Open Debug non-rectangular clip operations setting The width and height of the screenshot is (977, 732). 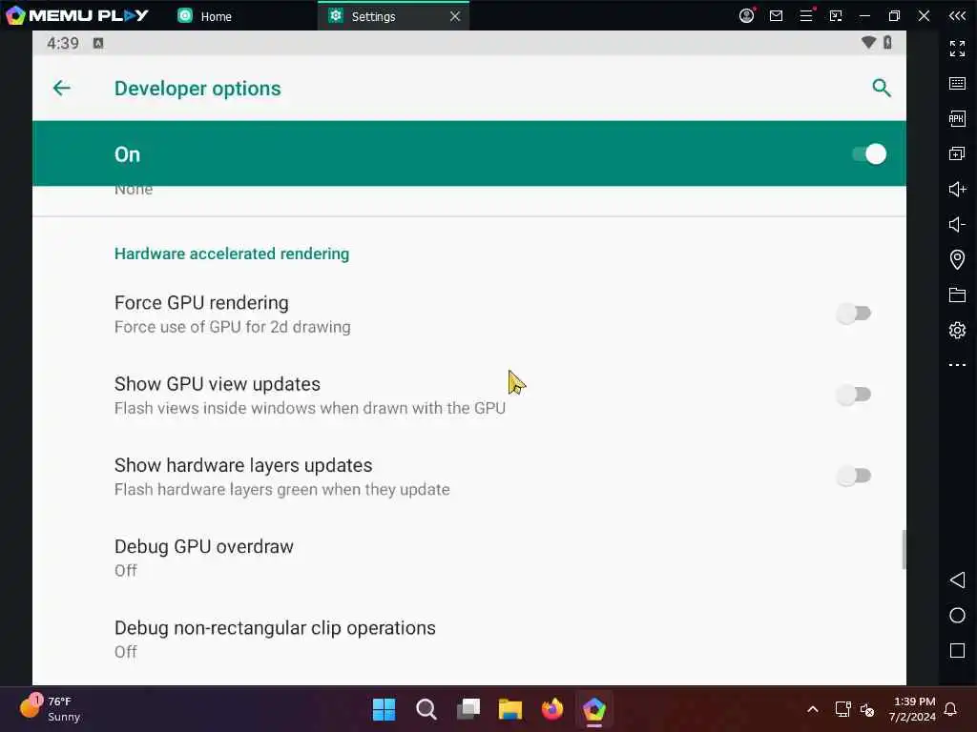(469, 640)
